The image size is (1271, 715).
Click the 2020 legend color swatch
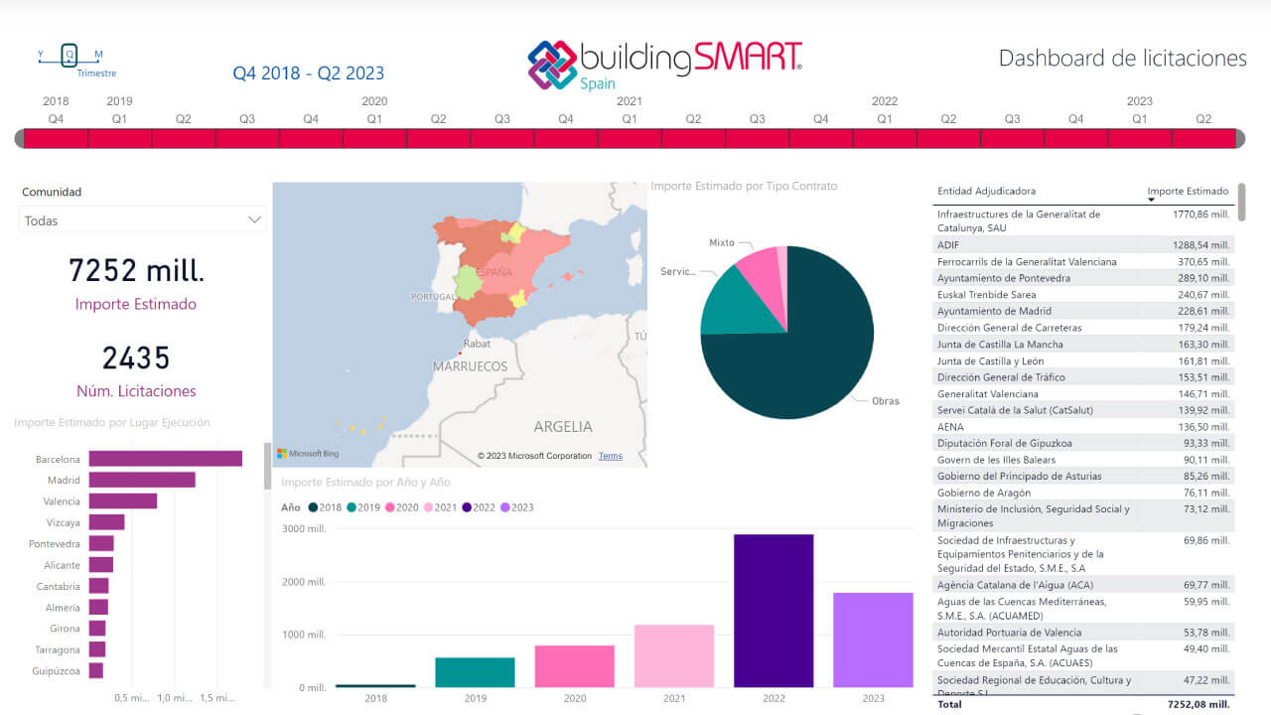click(390, 507)
